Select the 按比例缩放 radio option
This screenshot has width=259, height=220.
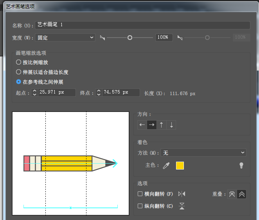tap(18, 62)
